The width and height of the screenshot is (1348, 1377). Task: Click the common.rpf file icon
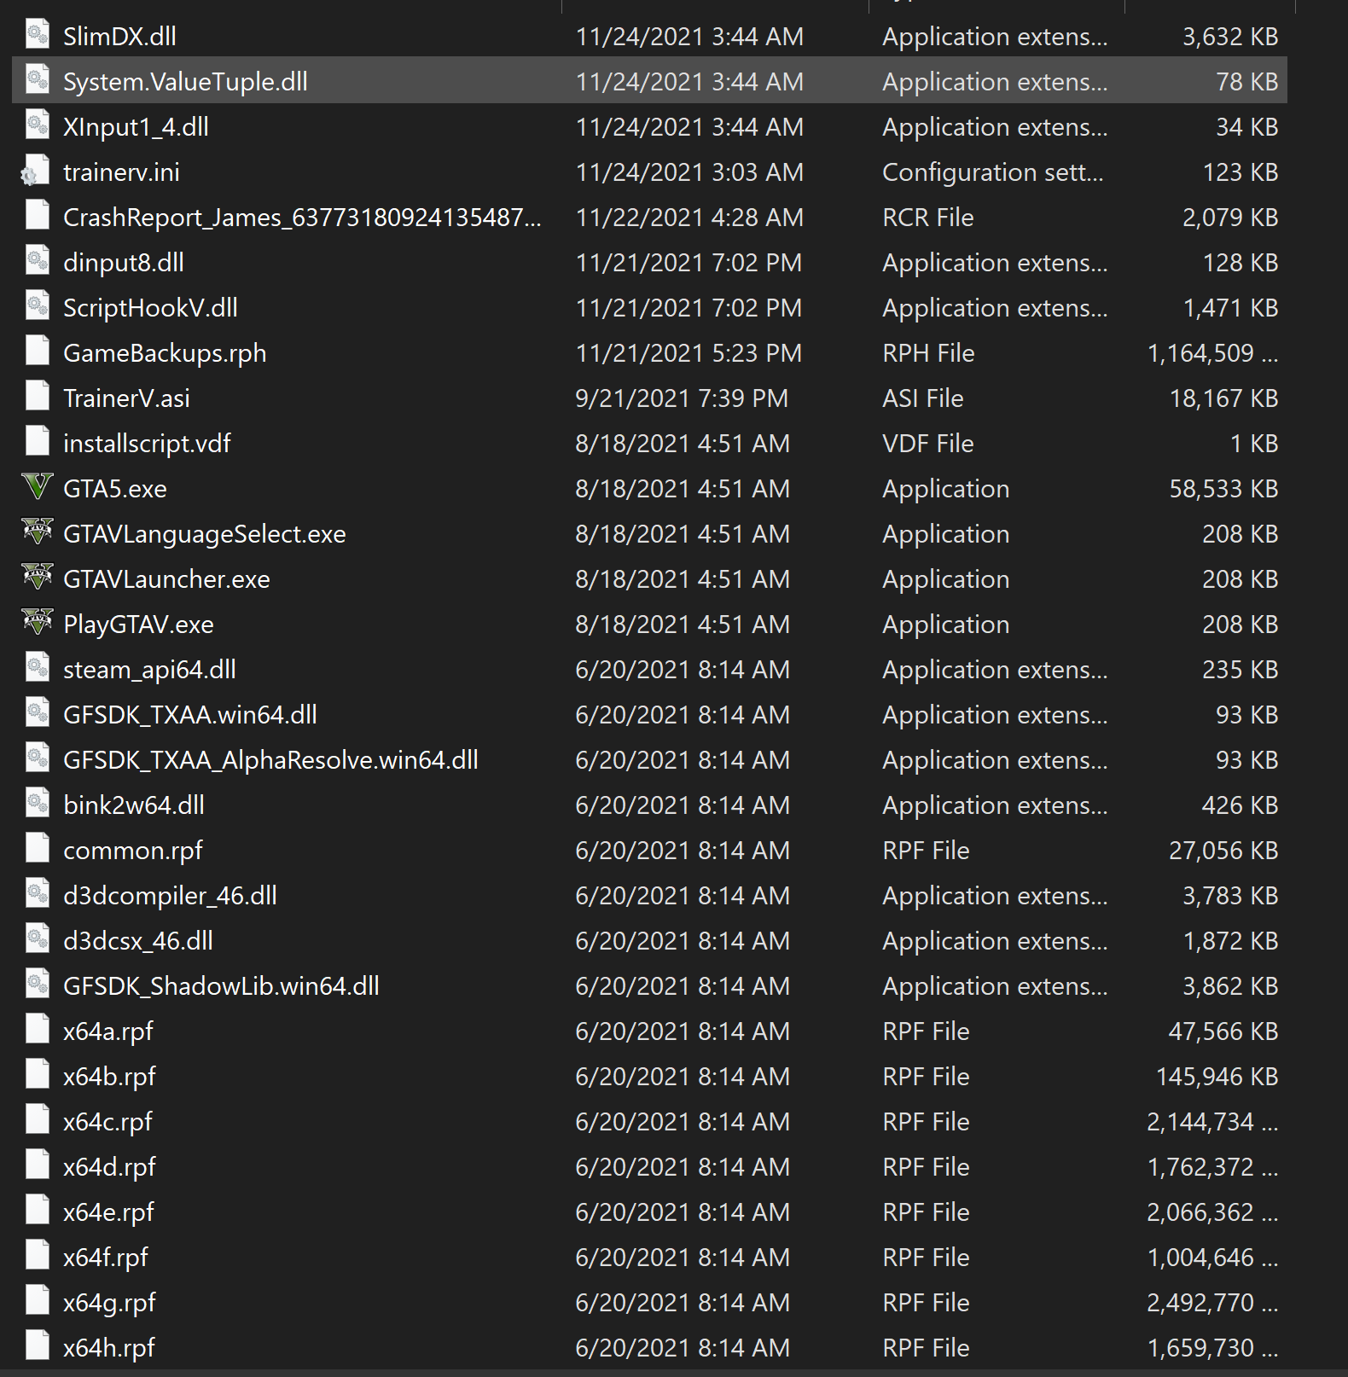37,850
